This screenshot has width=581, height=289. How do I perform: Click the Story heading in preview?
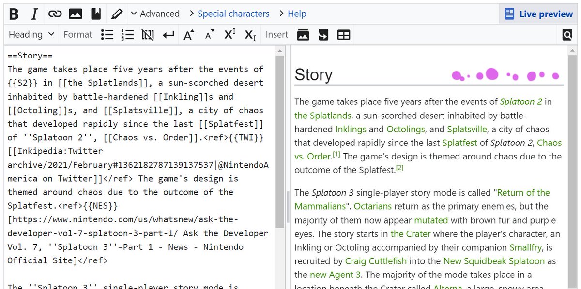(x=314, y=75)
